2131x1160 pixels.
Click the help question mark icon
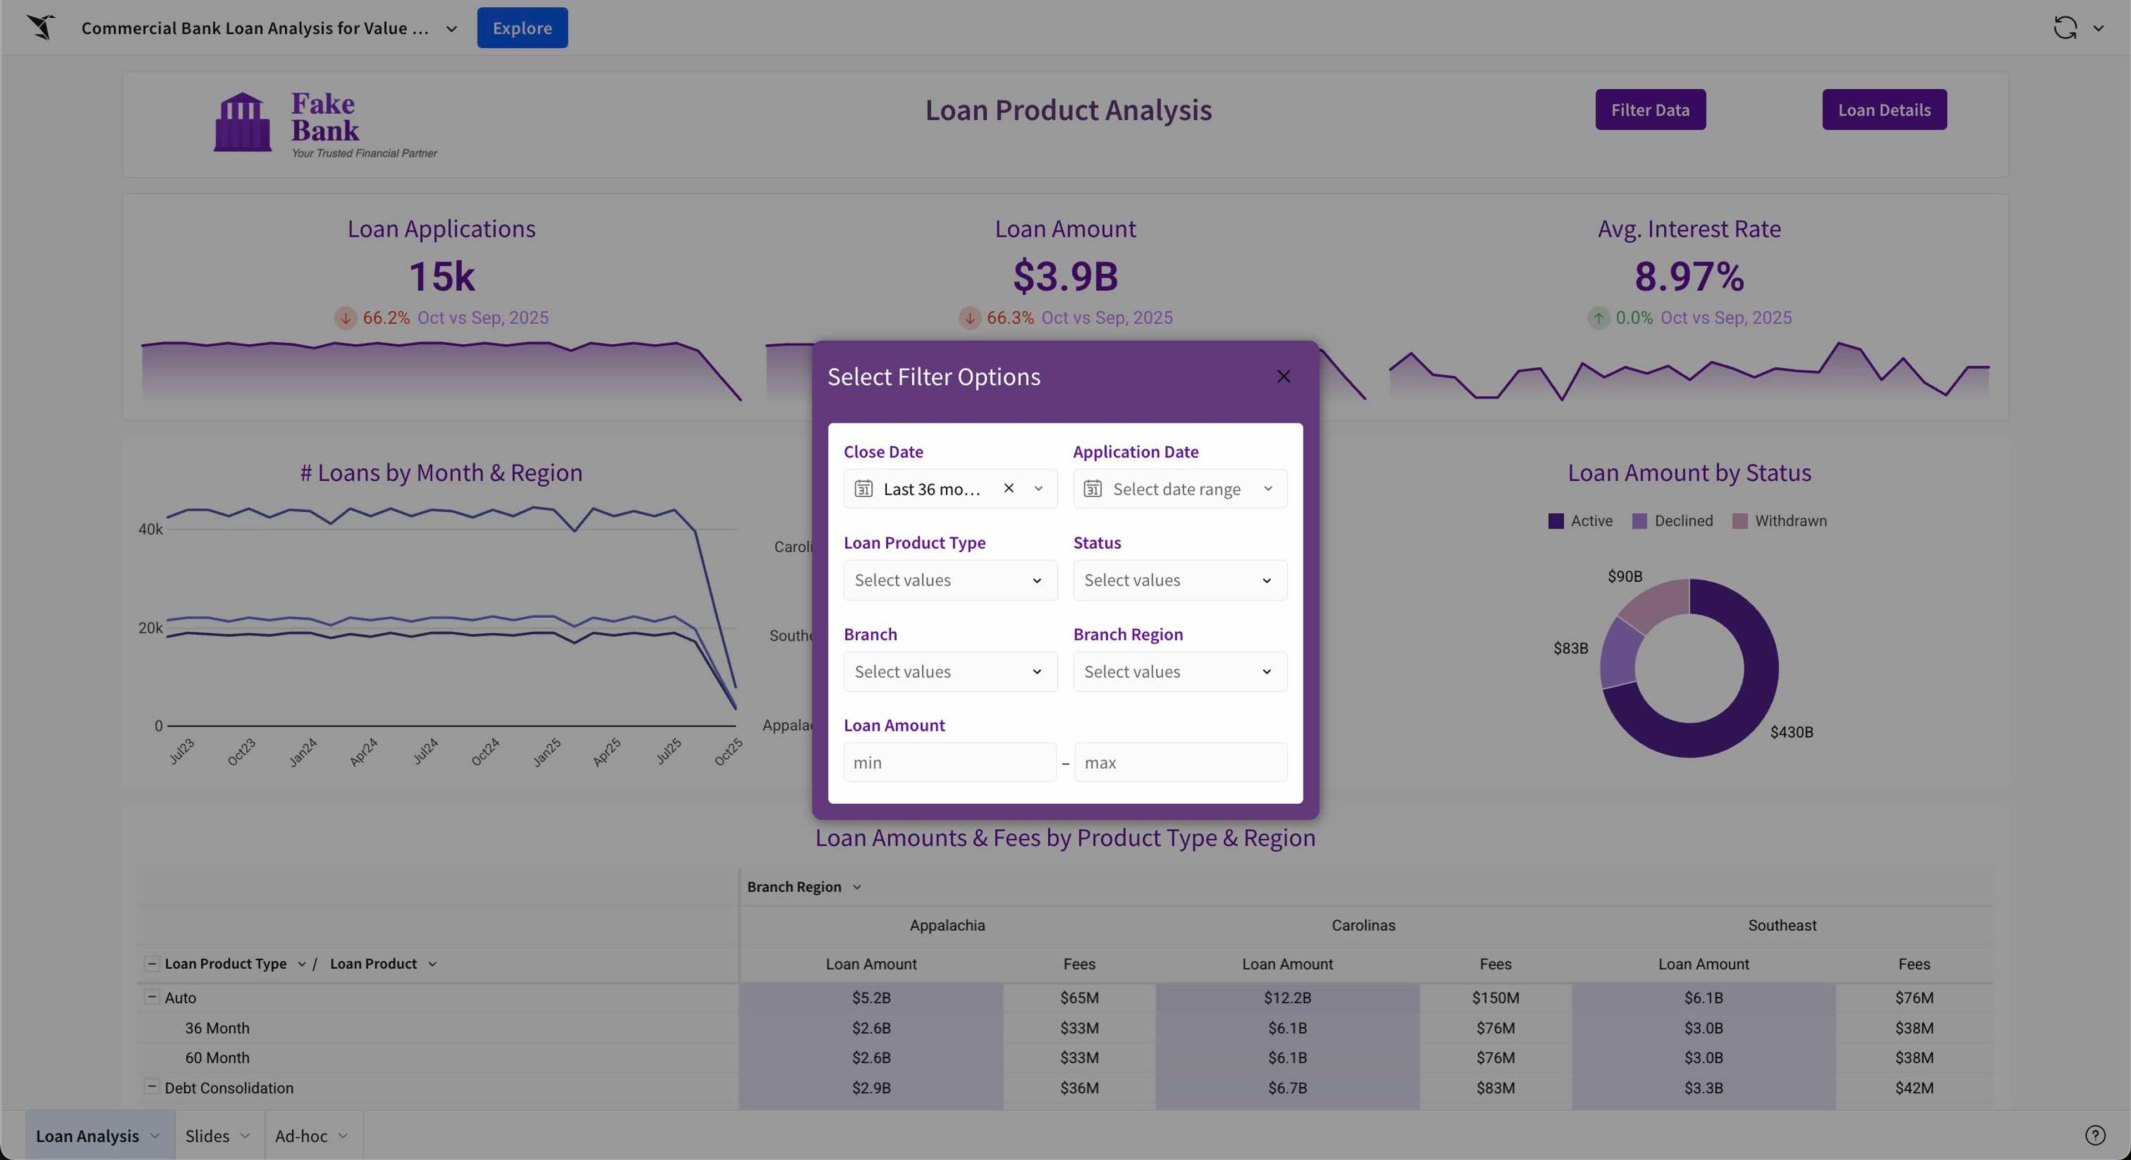point(2094,1135)
